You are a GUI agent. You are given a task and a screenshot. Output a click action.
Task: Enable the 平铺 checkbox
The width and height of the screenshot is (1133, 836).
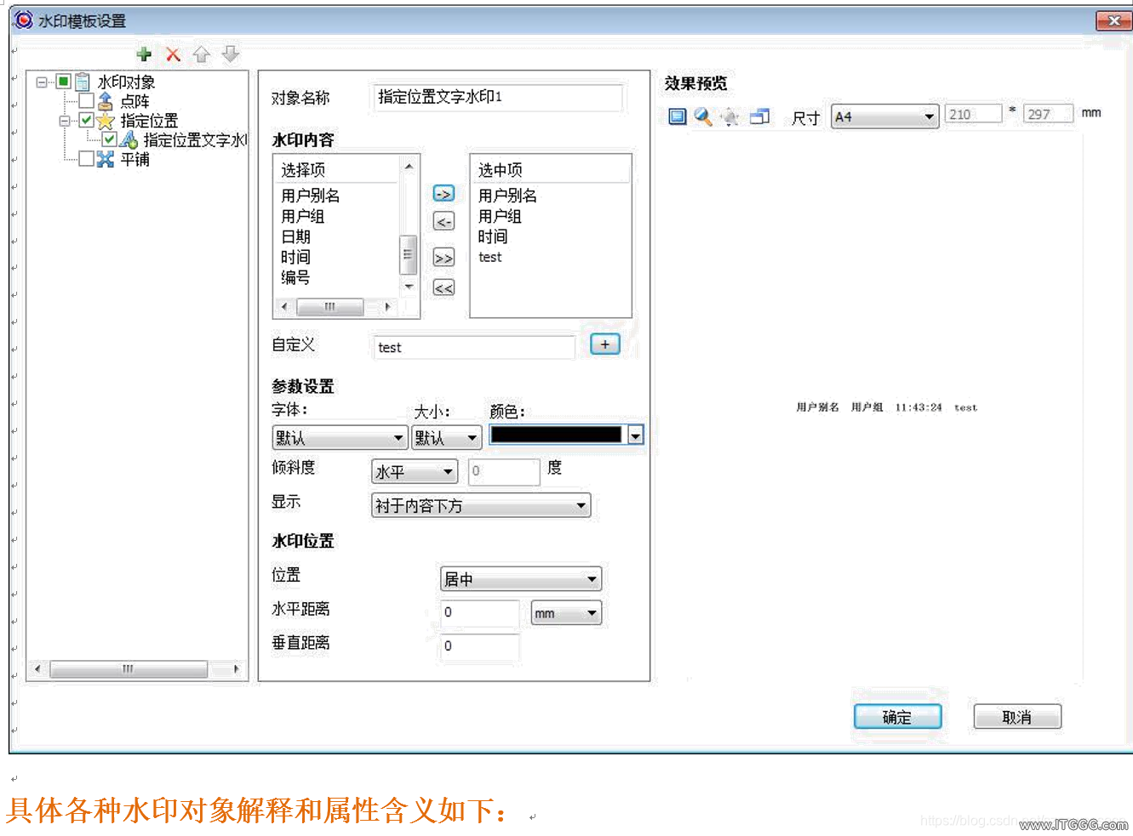86,159
